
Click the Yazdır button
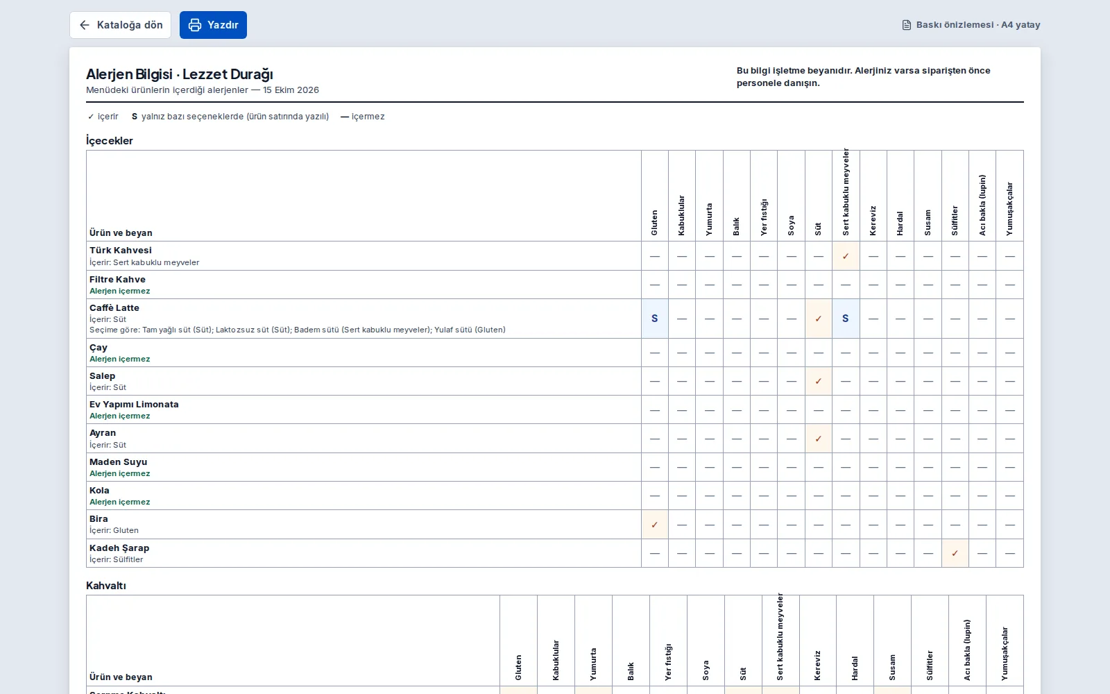tap(213, 25)
